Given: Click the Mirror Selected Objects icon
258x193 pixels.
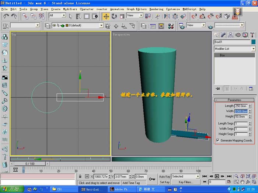Looking at the screenshot, I should 167,17.
